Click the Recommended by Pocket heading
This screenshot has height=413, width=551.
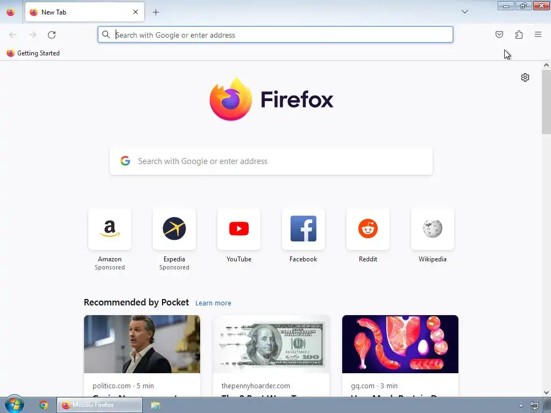tap(136, 302)
